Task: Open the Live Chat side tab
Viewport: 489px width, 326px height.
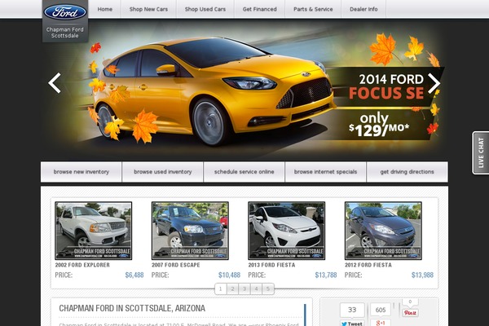Action: coord(480,152)
